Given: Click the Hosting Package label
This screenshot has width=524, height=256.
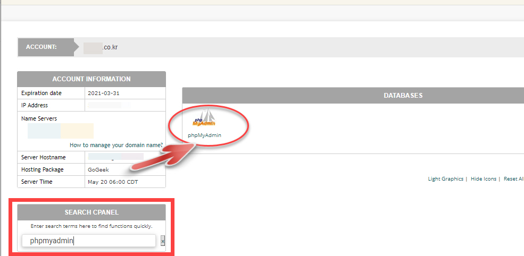Looking at the screenshot, I should pos(42,169).
